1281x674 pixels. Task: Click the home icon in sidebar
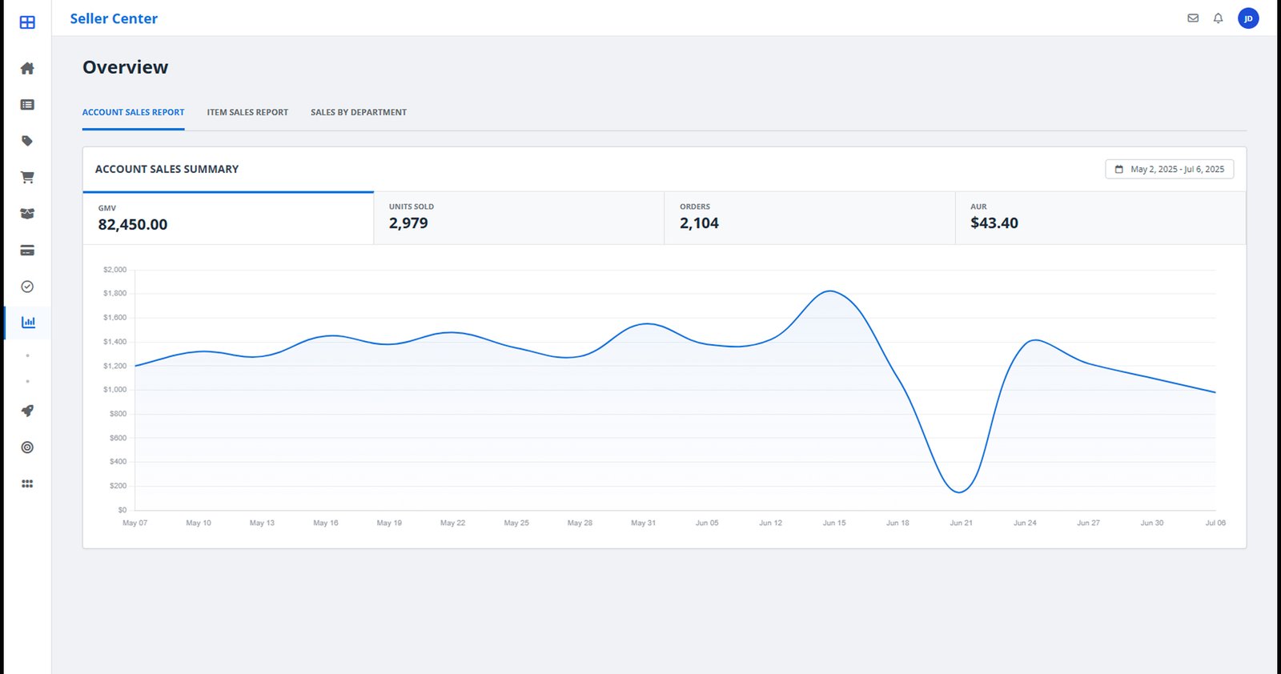coord(27,69)
